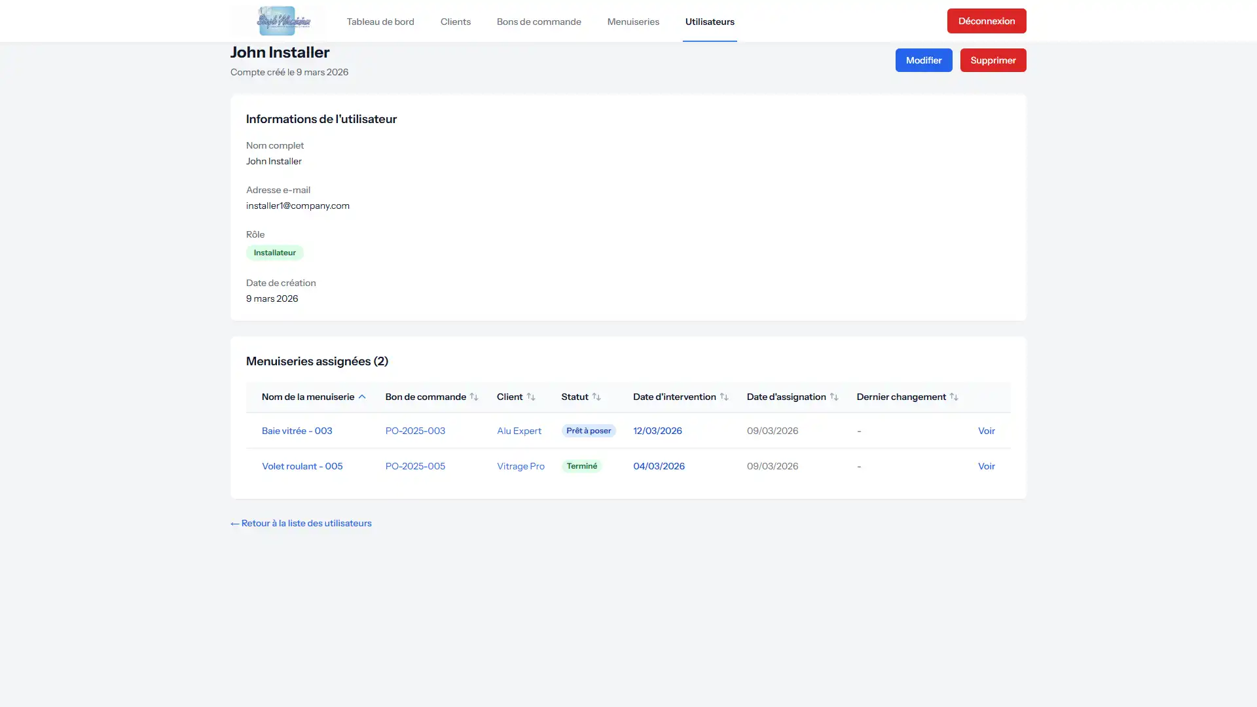Click the company logo in header

click(x=283, y=21)
